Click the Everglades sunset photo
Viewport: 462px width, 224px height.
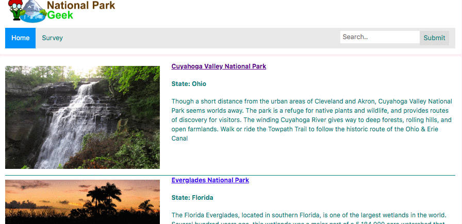(x=82, y=202)
